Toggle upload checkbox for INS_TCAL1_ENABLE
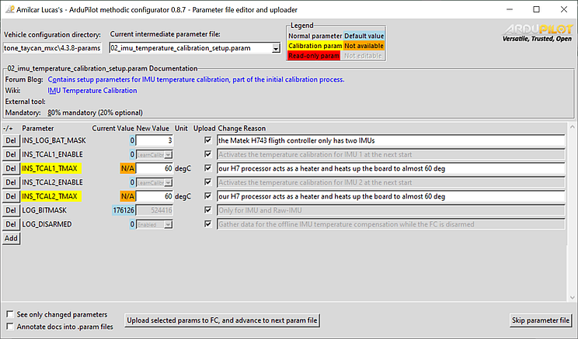The height and width of the screenshot is (339, 578). pos(208,154)
